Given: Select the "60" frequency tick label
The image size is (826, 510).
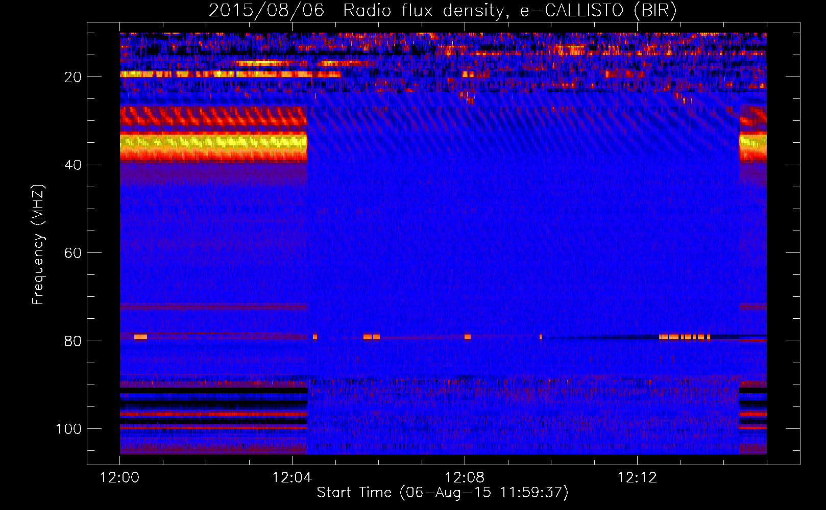Looking at the screenshot, I should (74, 253).
